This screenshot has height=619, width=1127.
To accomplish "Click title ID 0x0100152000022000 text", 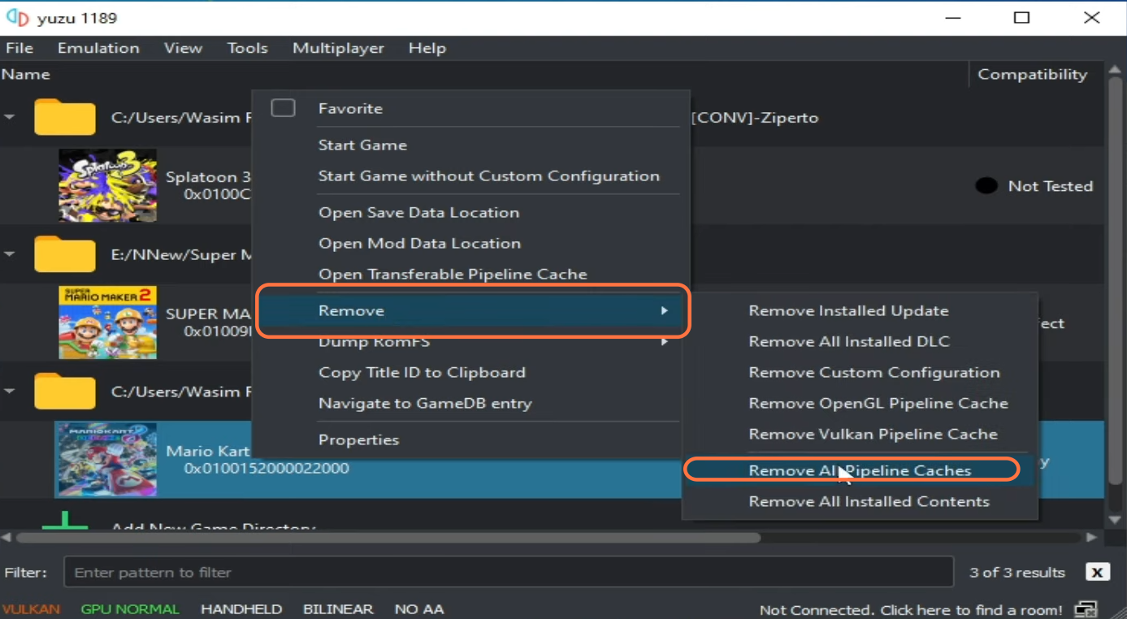I will (x=267, y=468).
